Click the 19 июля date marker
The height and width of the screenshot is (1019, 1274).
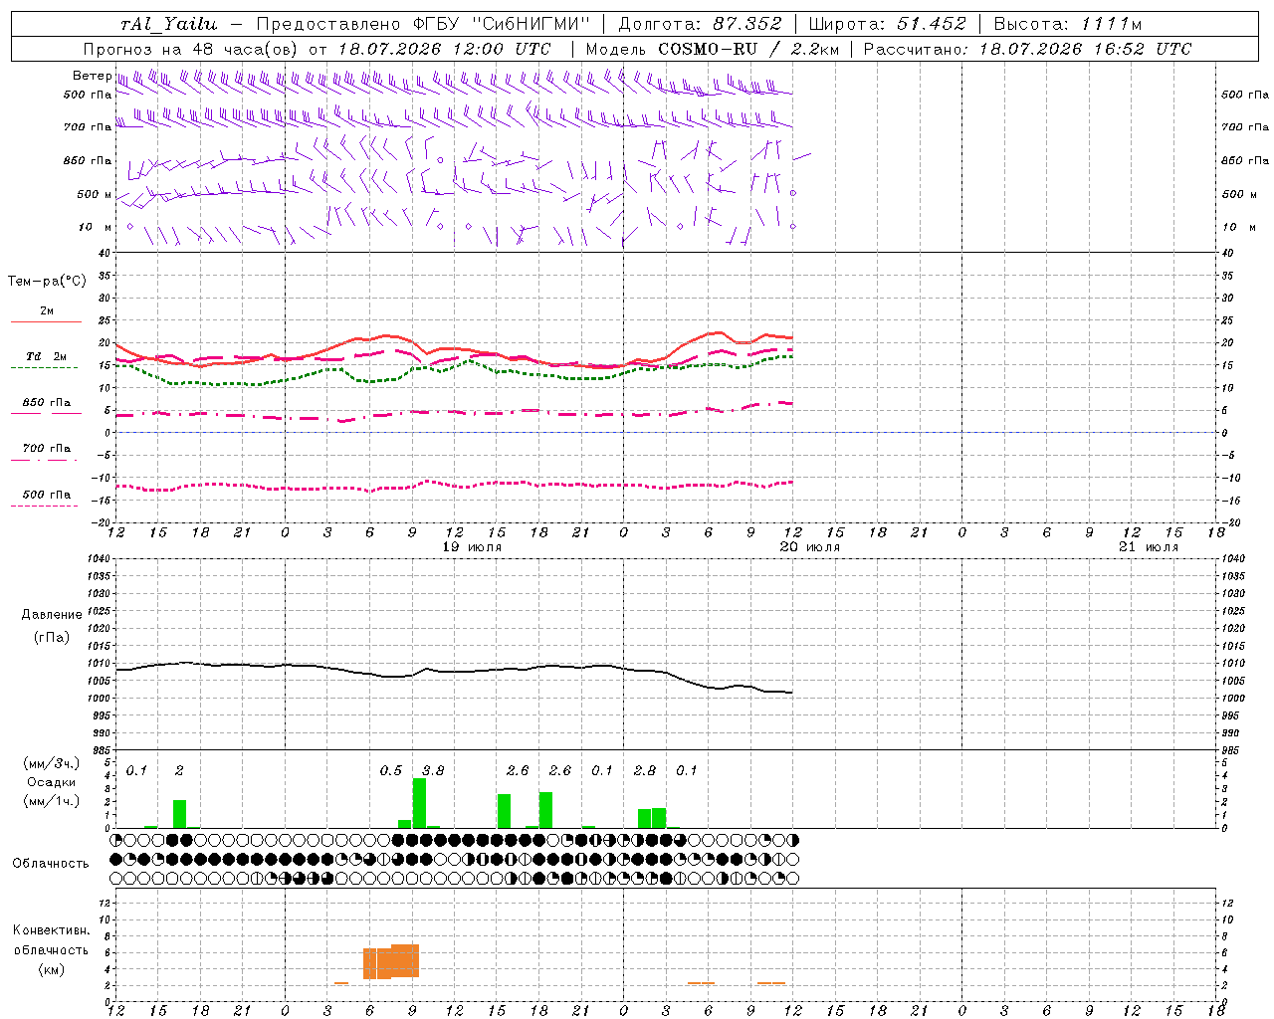point(472,547)
